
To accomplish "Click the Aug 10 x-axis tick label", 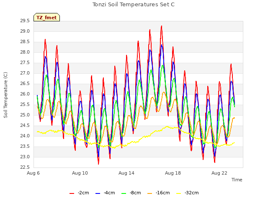I will (80, 173).
